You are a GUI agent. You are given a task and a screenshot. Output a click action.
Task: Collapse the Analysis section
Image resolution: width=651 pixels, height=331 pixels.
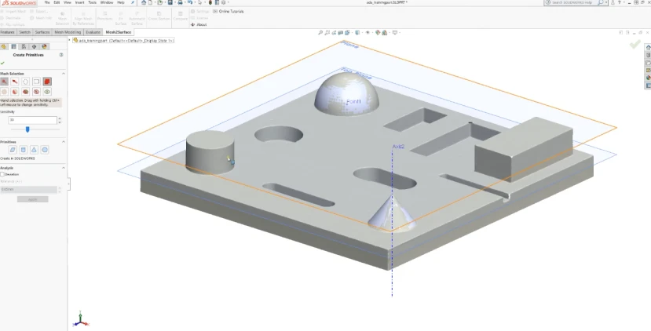click(x=64, y=168)
